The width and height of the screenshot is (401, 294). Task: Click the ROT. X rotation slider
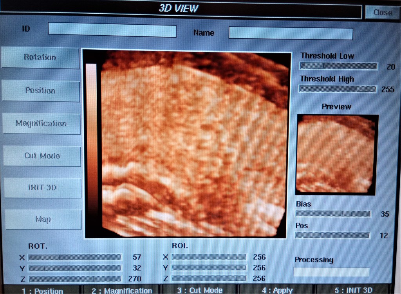(75, 257)
